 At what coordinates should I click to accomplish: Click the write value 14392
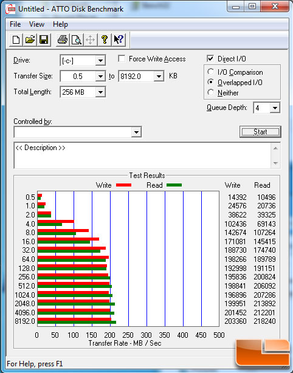(237, 197)
